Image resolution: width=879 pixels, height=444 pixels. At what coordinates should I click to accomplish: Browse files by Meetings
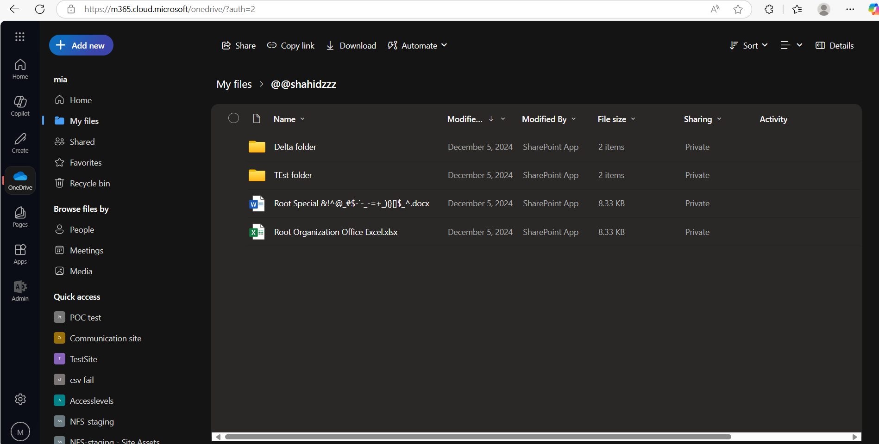(x=87, y=250)
